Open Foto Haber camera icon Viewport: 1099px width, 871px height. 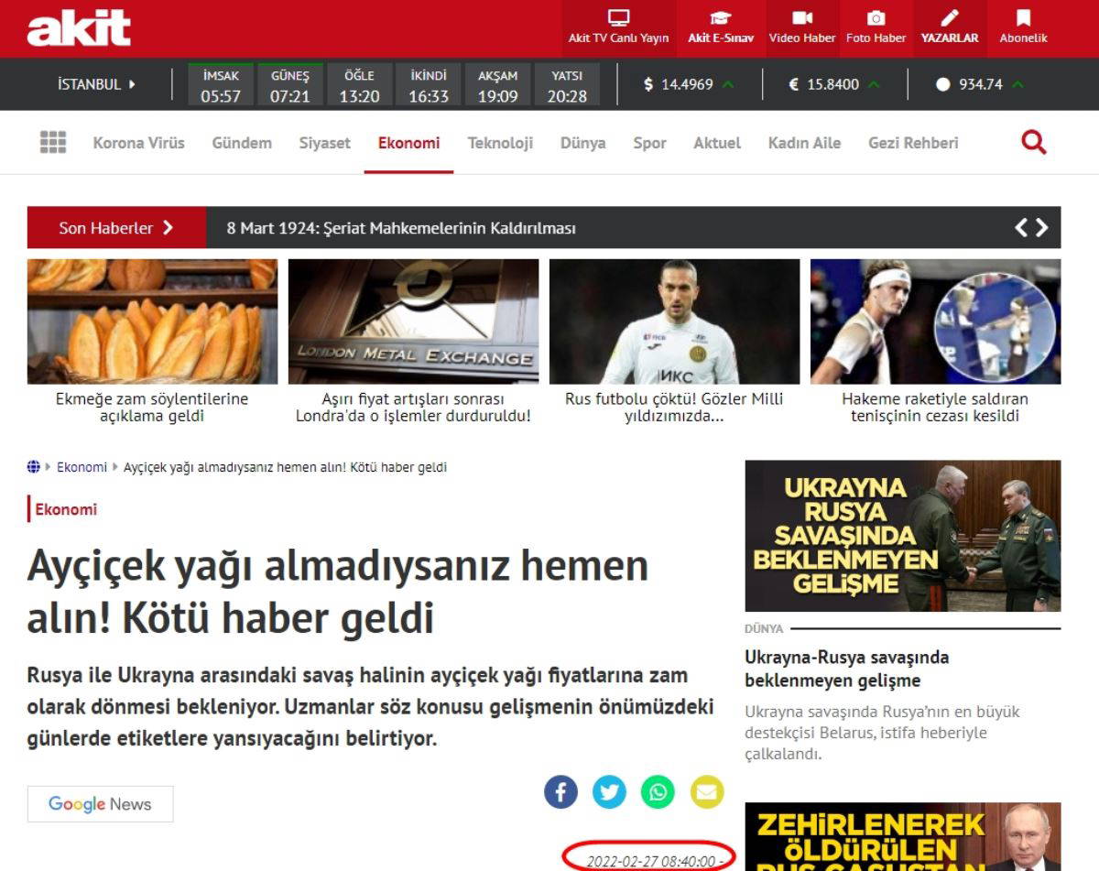click(876, 18)
